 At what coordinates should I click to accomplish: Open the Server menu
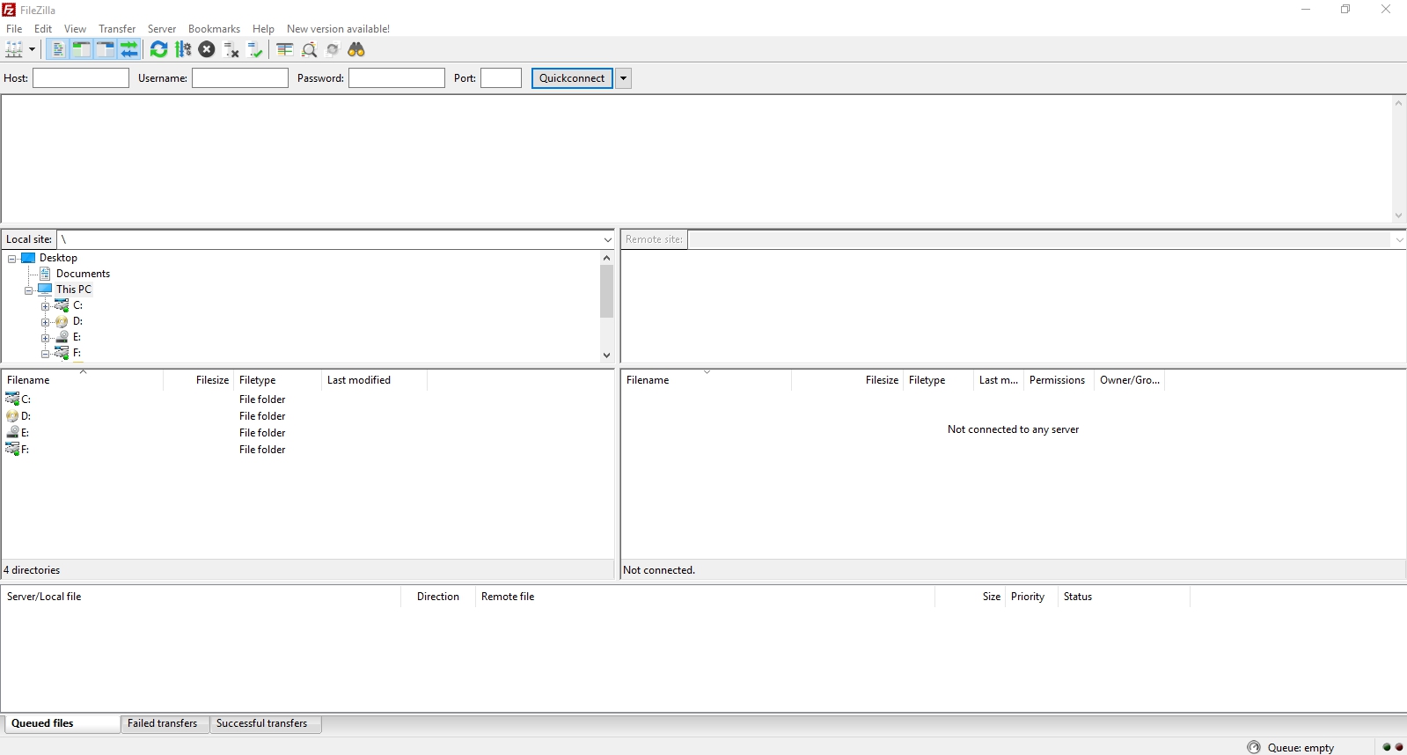click(x=162, y=28)
